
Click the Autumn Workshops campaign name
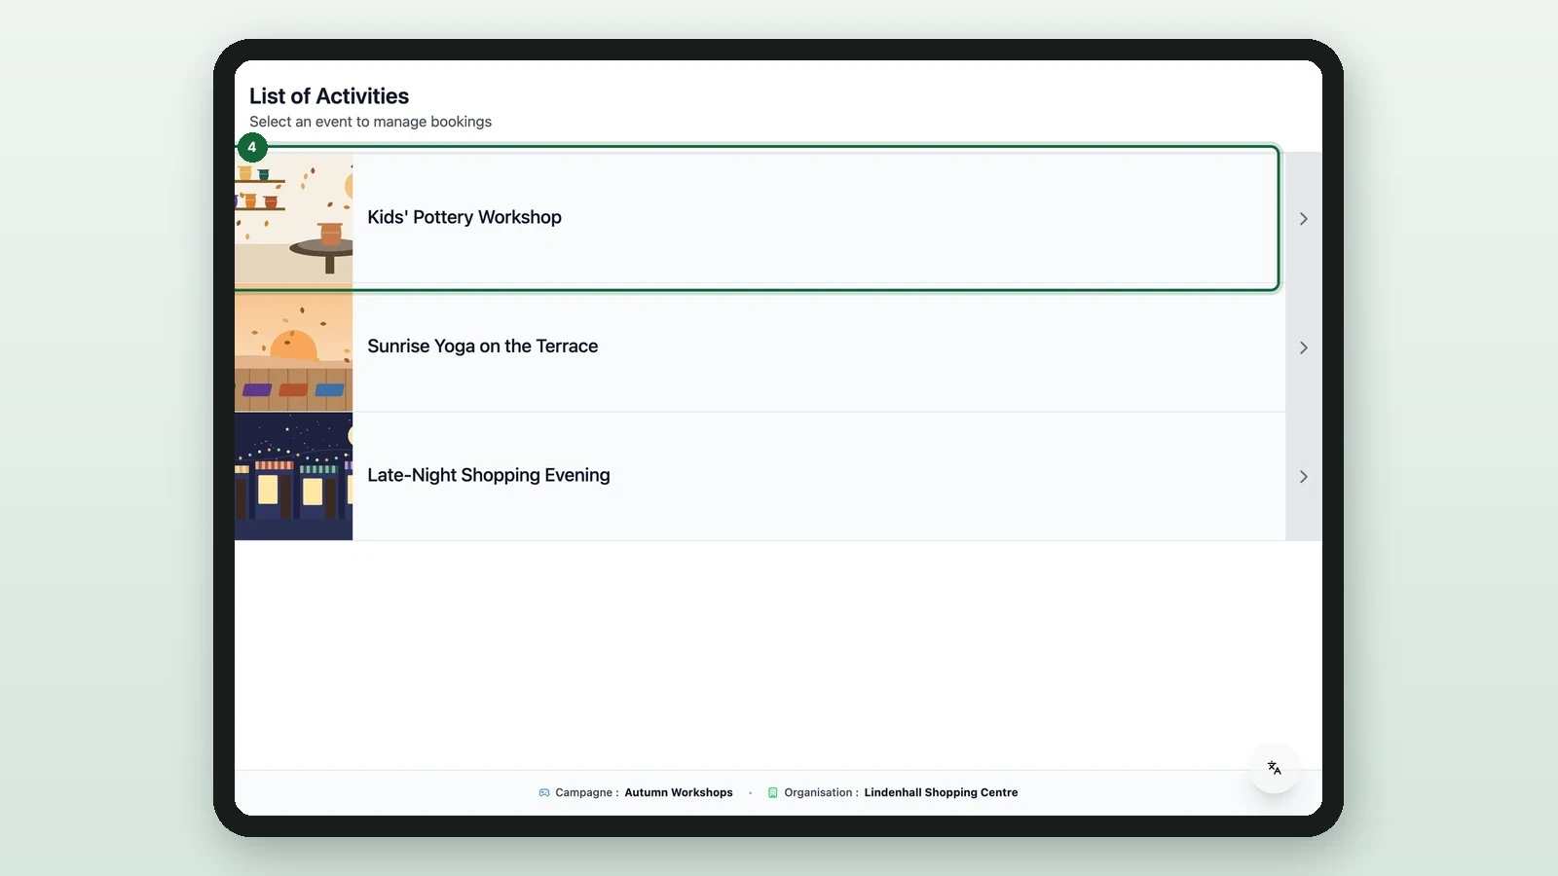(x=679, y=793)
